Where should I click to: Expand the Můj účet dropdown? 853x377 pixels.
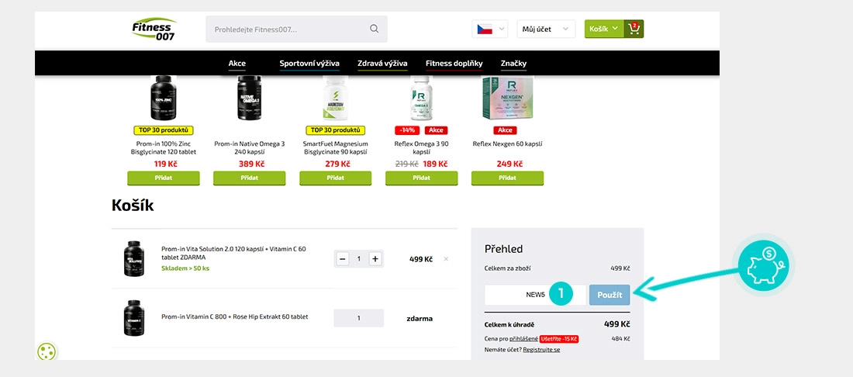pos(546,29)
